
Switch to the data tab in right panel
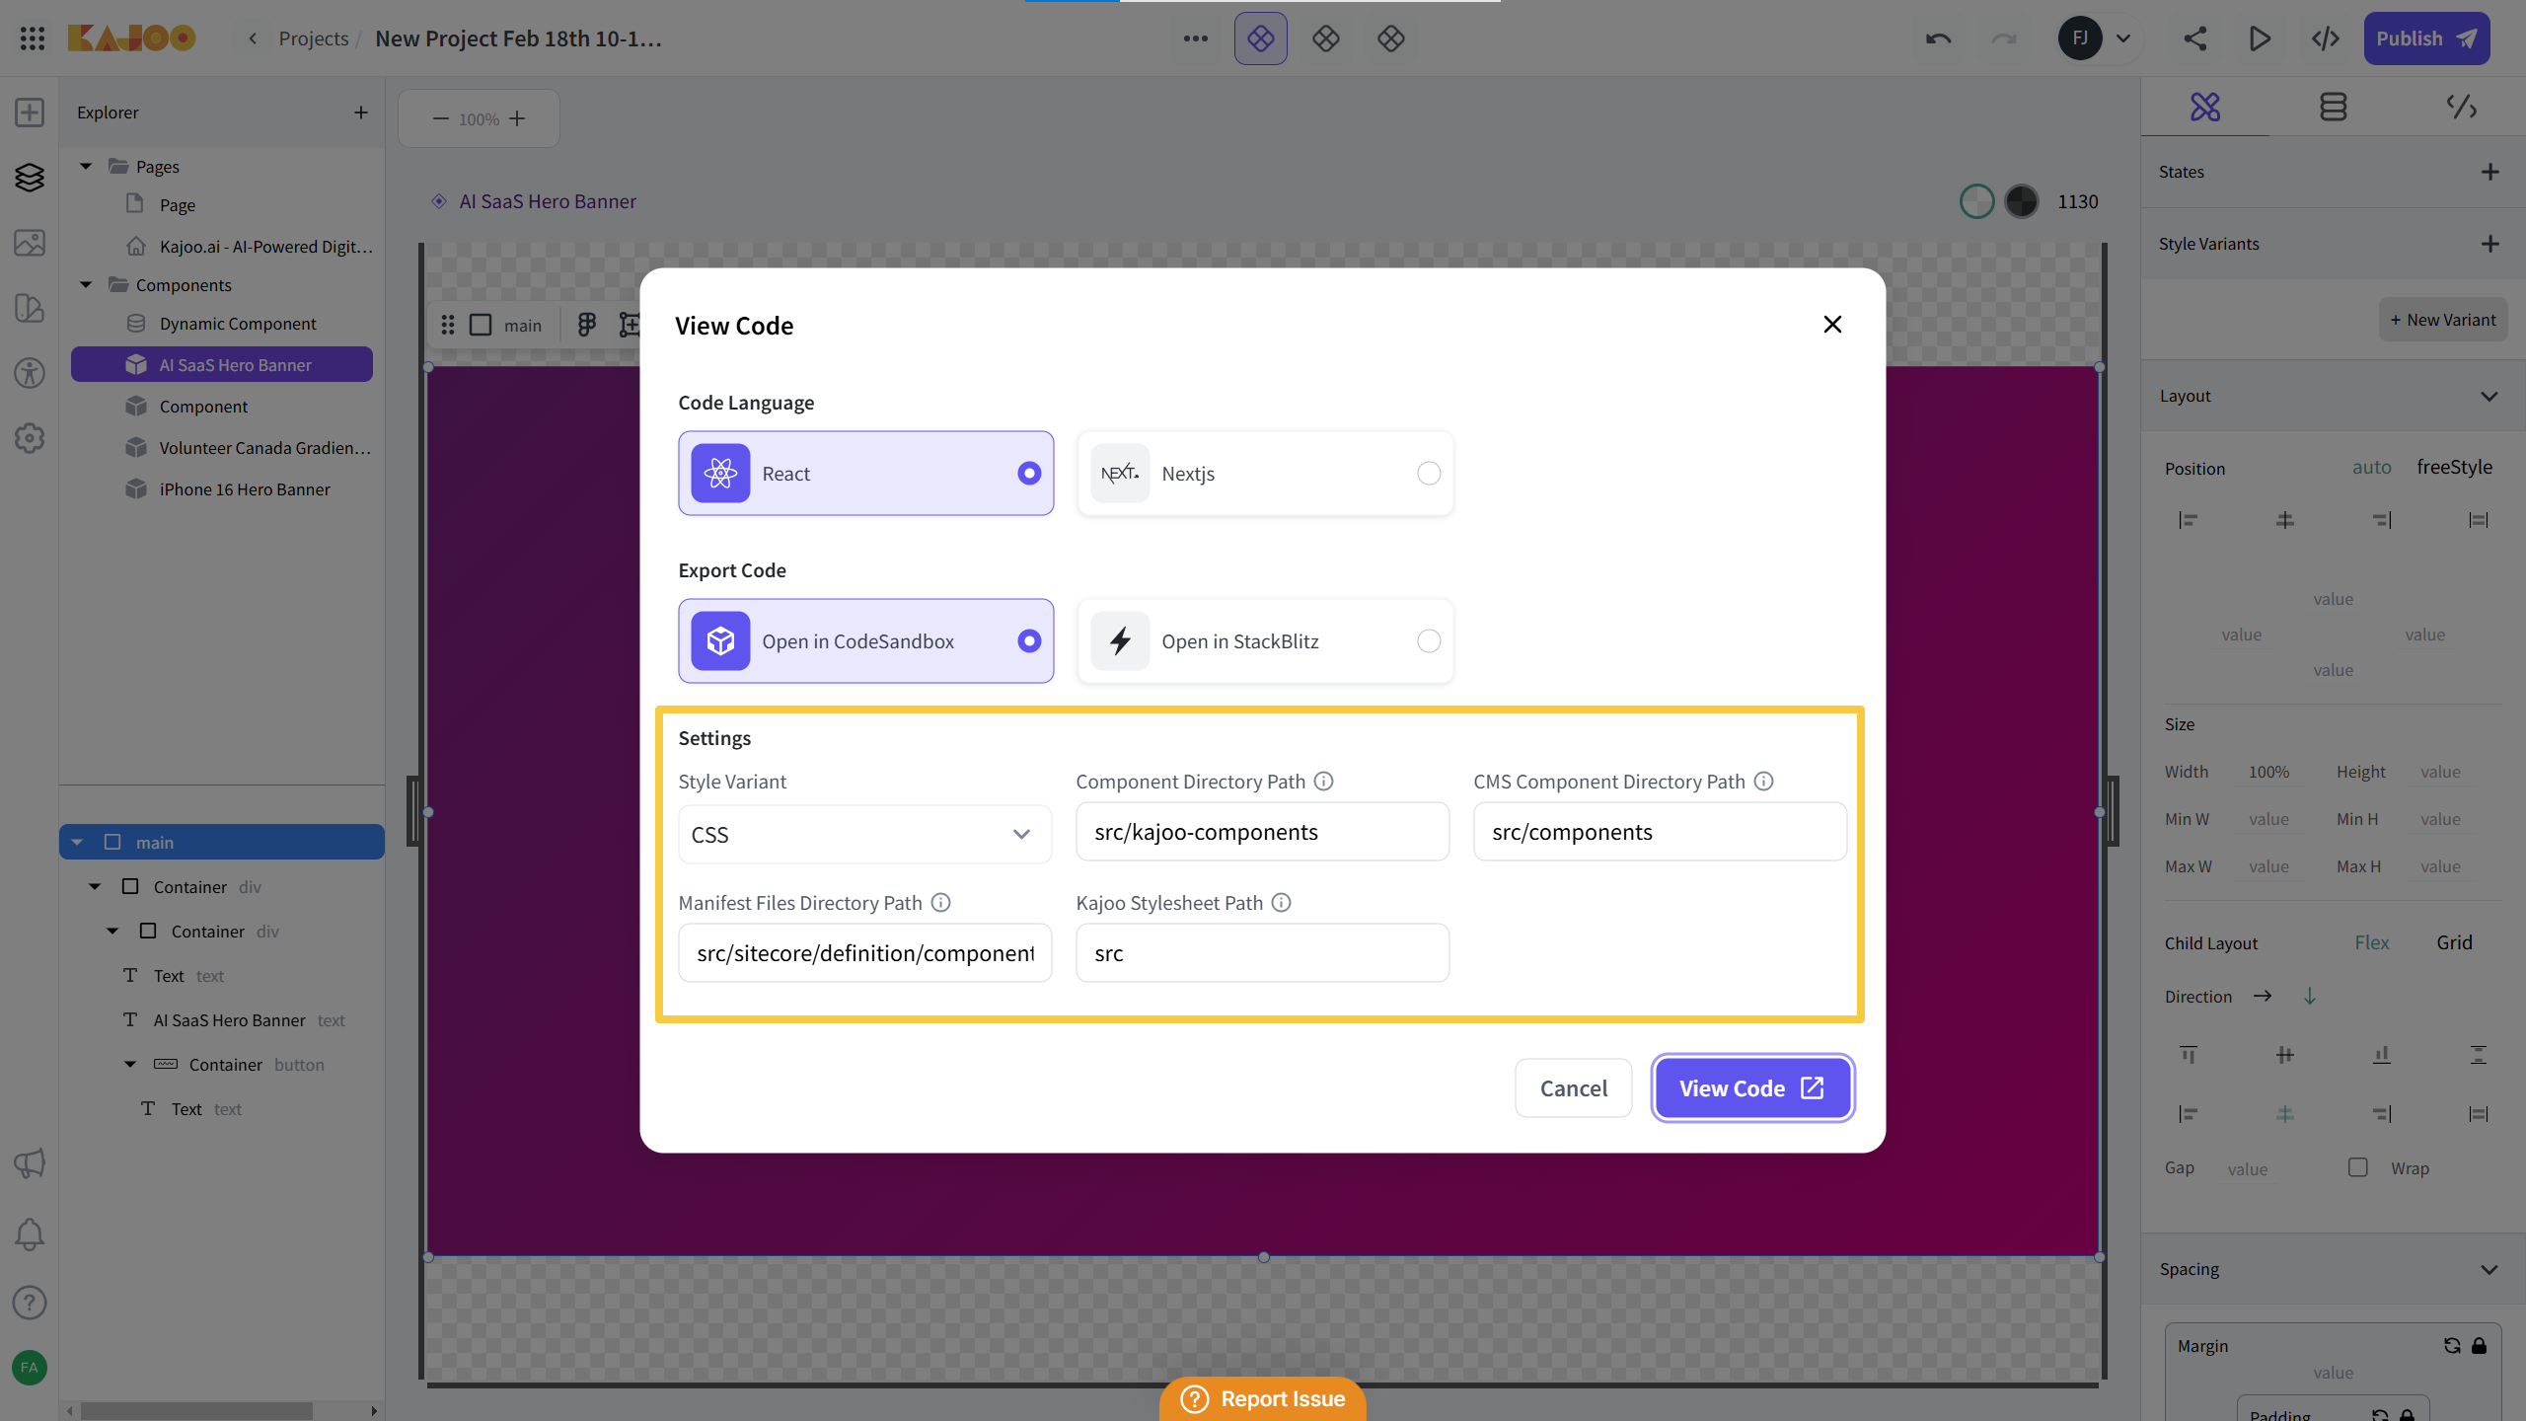click(x=2333, y=107)
